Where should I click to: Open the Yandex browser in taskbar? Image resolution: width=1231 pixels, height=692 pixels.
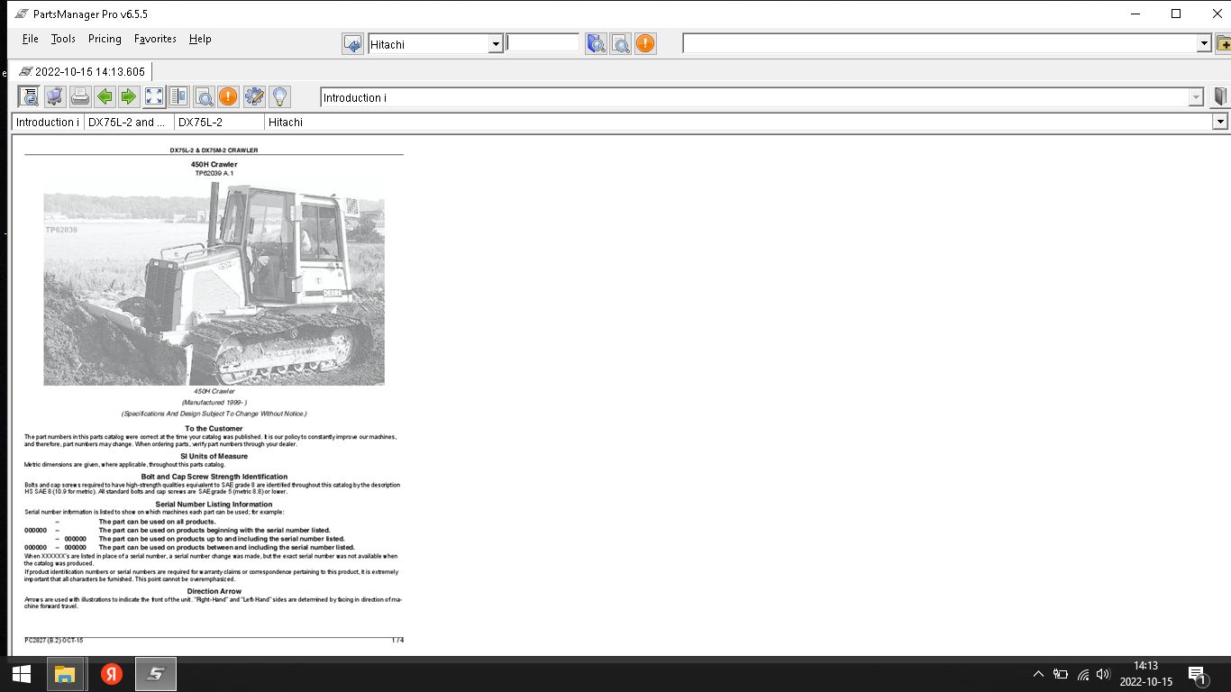pos(112,674)
